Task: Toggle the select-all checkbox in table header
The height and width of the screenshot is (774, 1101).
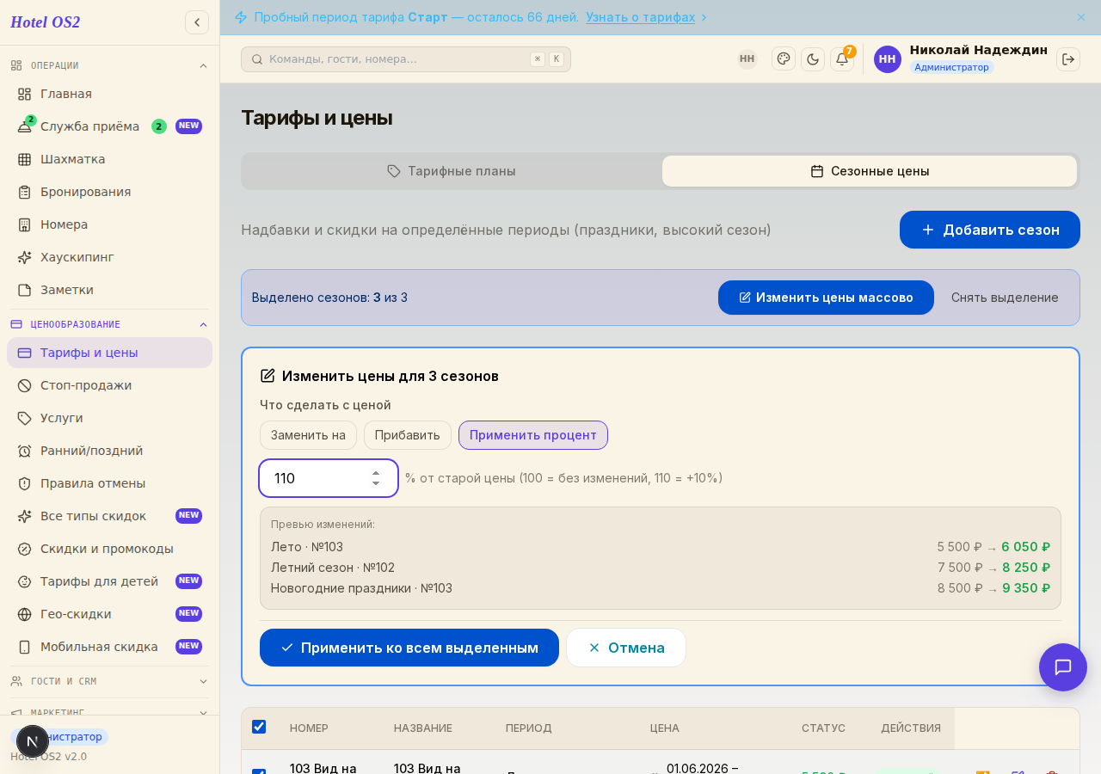Action: [x=259, y=727]
